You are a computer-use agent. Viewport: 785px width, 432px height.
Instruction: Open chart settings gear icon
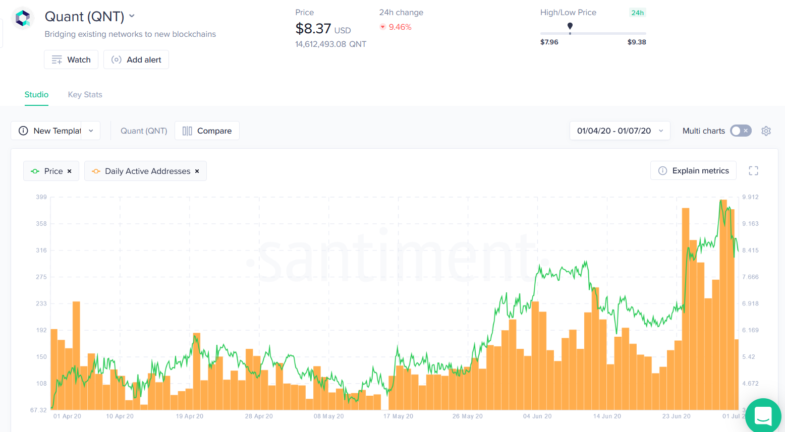tap(766, 131)
